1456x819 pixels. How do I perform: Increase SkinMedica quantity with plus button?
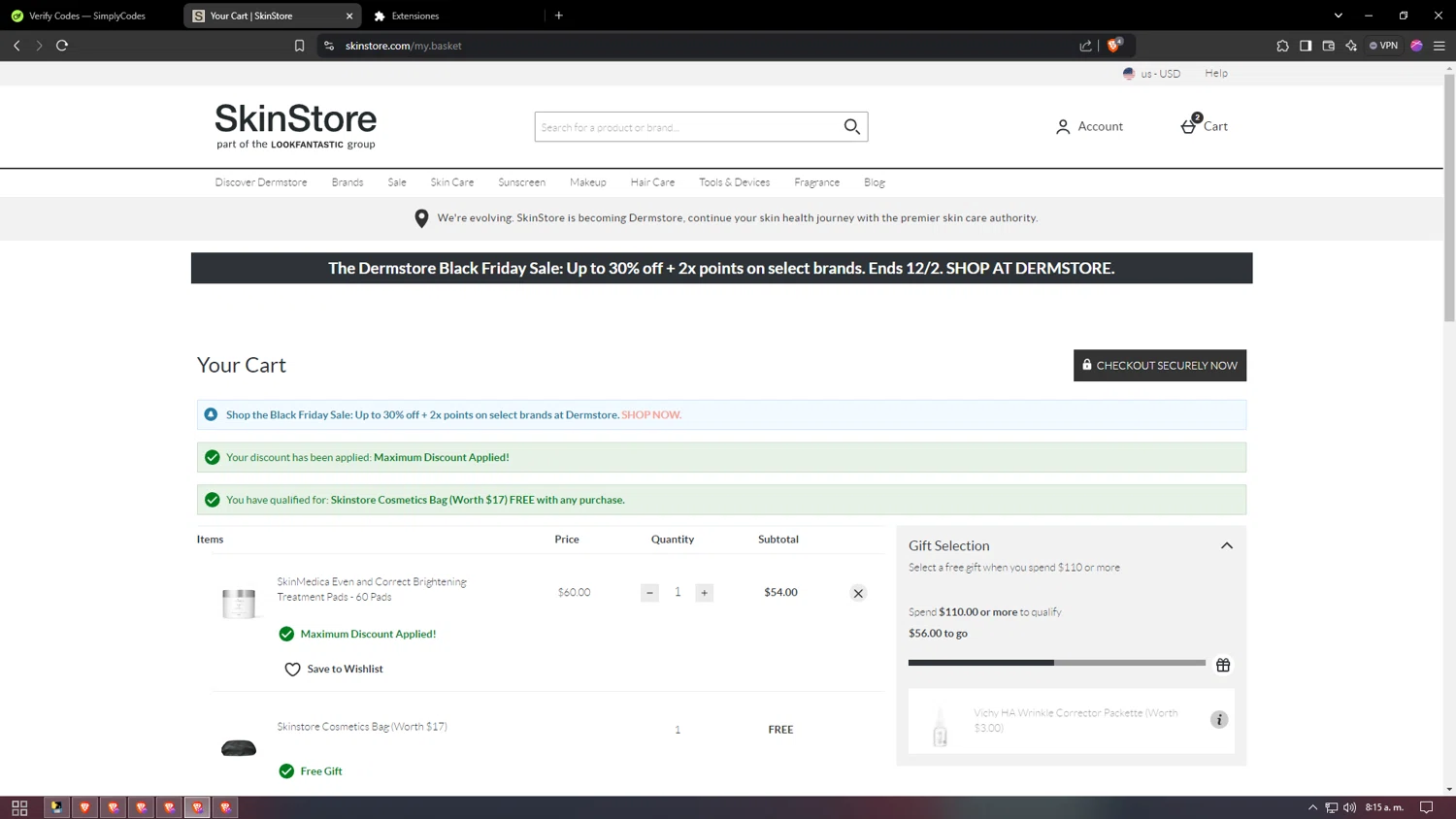click(705, 593)
